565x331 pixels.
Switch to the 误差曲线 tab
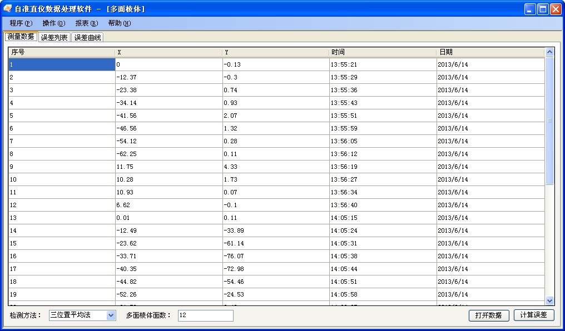87,36
